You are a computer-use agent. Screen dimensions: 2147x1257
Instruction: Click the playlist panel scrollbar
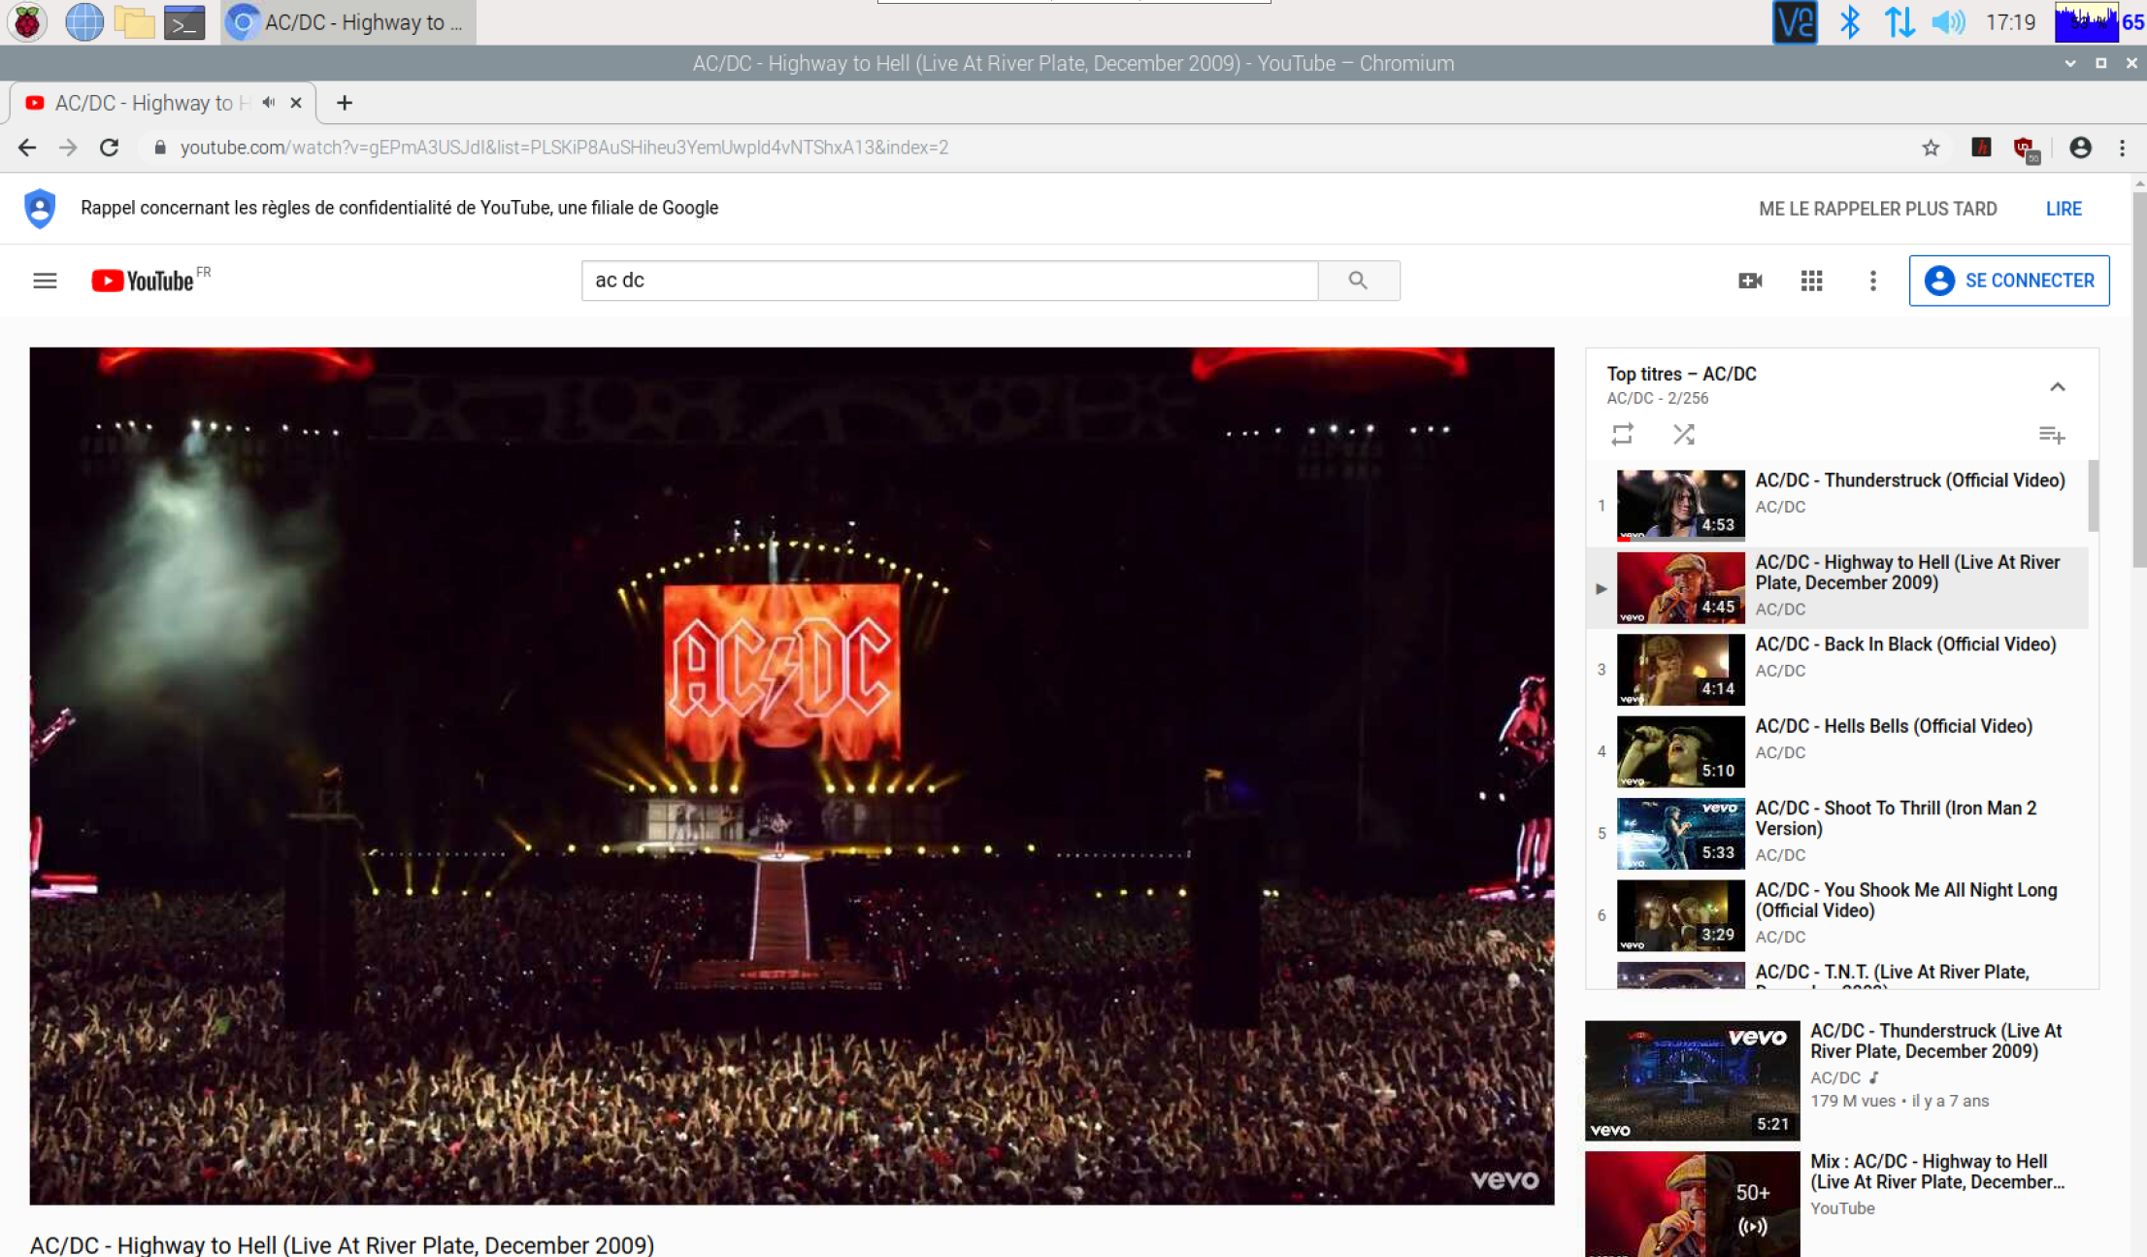coord(2094,495)
